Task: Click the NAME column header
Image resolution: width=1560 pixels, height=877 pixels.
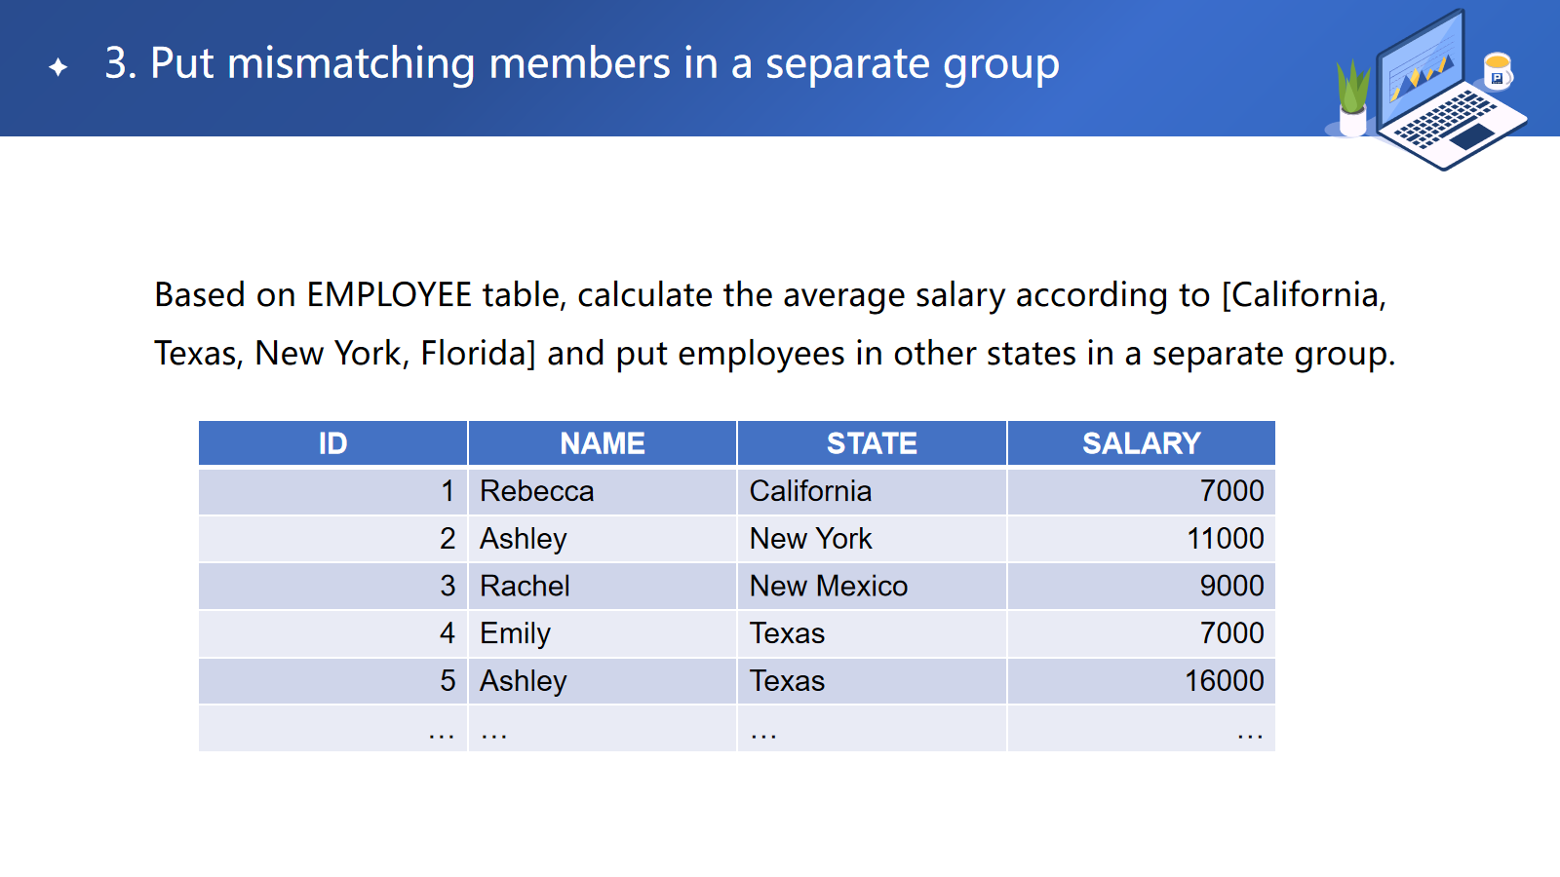Action: (602, 443)
